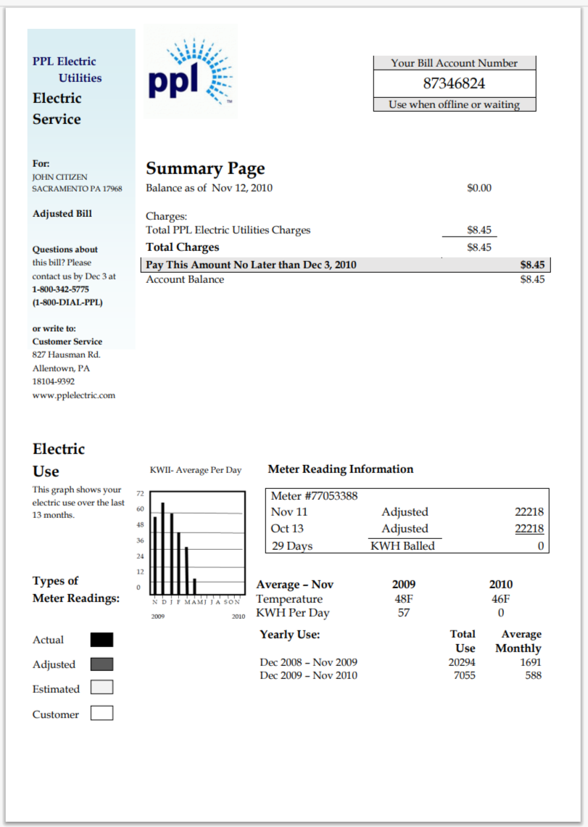Click the KWH average per day bar chart

196,542
